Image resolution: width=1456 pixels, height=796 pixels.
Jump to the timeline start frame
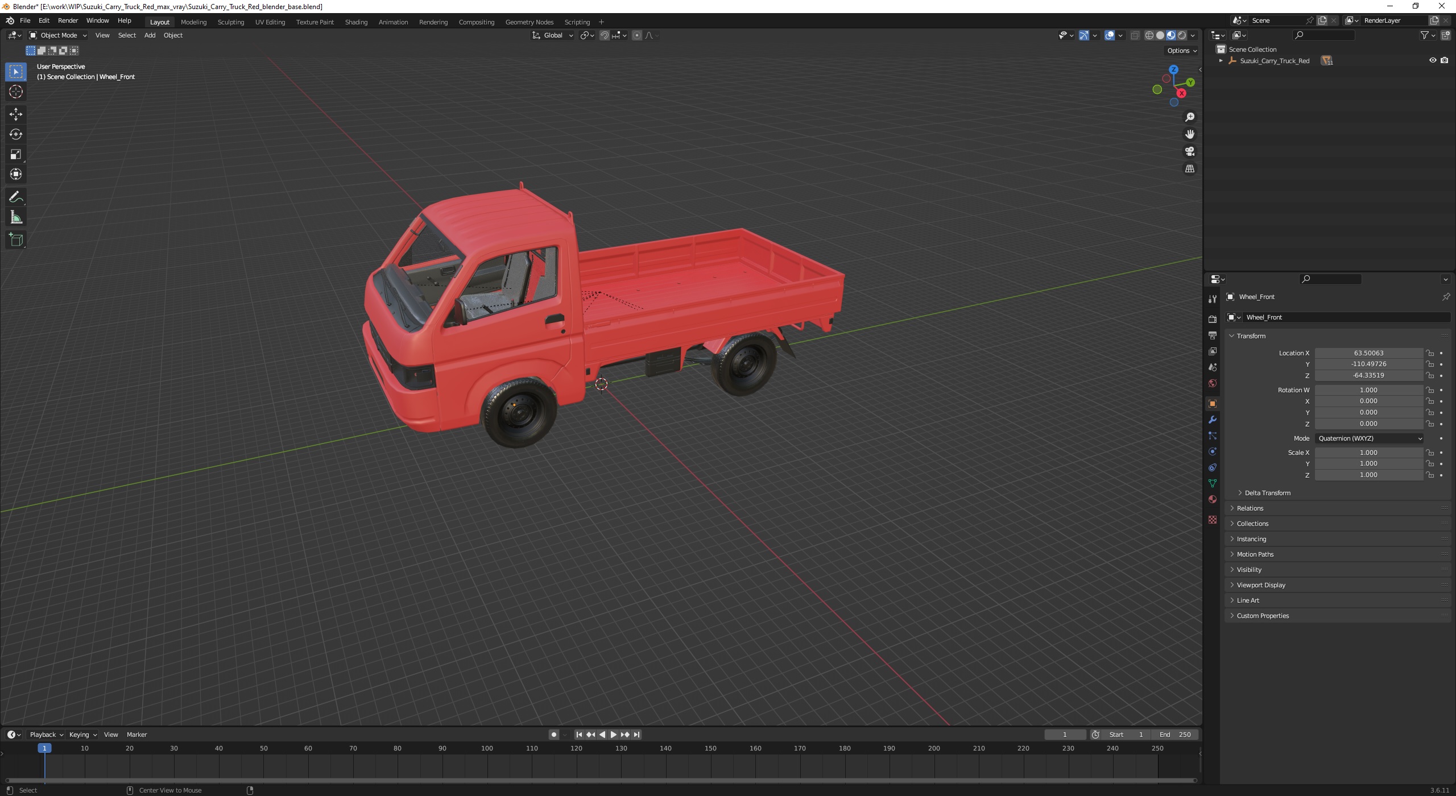pos(579,735)
